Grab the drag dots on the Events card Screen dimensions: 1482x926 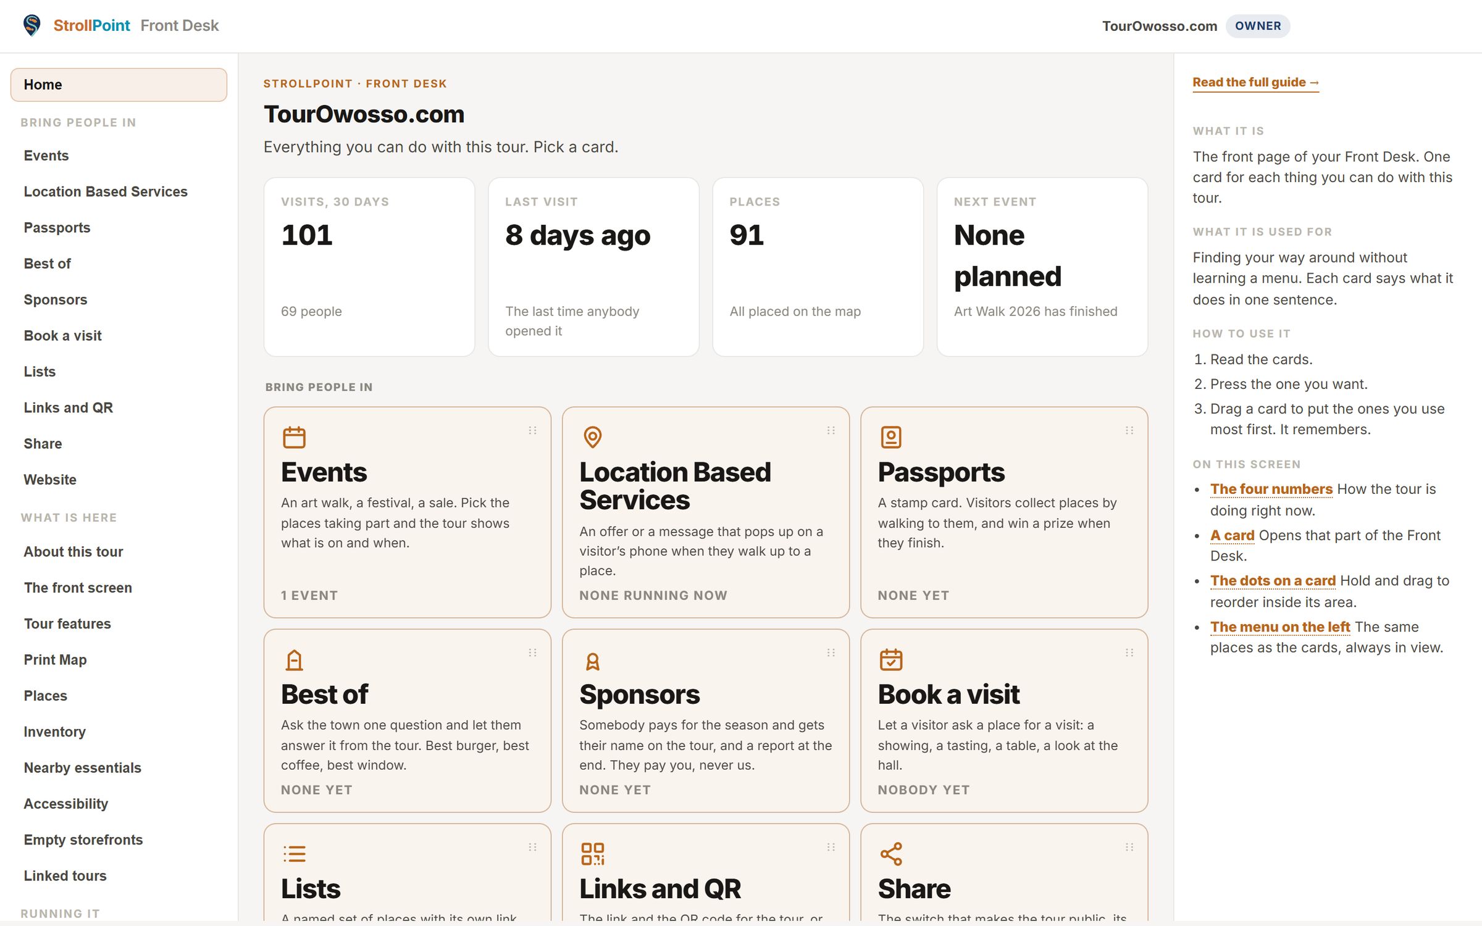(532, 430)
